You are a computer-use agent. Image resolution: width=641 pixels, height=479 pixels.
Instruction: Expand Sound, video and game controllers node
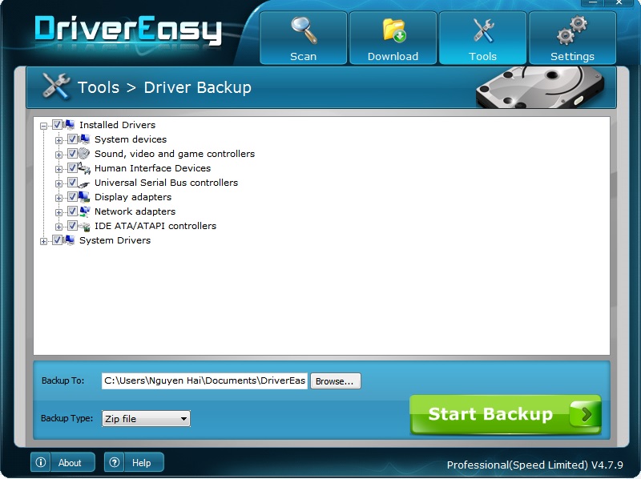click(x=58, y=155)
